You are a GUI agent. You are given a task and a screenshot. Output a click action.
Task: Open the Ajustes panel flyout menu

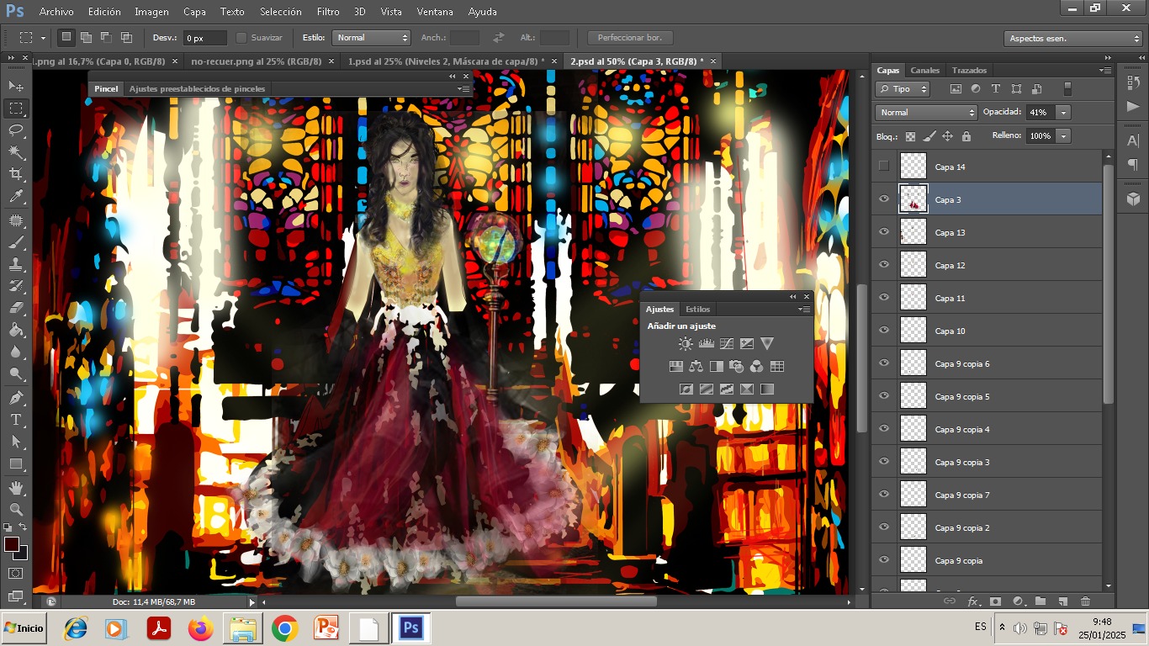(x=805, y=310)
